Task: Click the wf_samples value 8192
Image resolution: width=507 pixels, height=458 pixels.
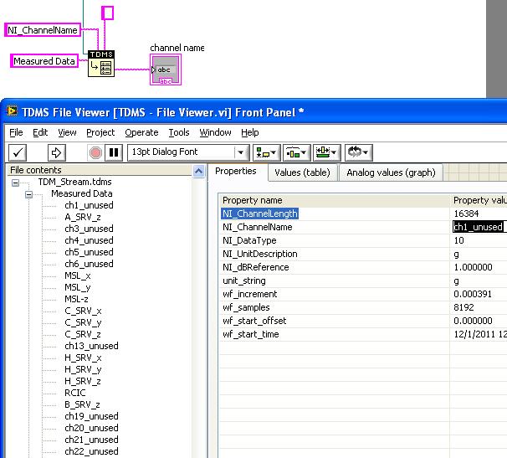Action: click(x=463, y=307)
